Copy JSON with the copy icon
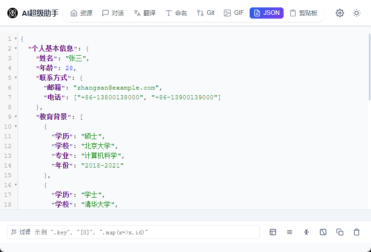The width and height of the screenshot is (371, 252). [x=340, y=232]
